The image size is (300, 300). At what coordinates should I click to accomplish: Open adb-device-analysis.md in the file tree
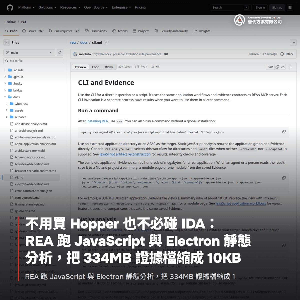[31, 124]
